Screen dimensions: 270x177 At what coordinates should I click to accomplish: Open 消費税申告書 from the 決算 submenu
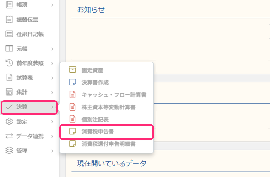(x=98, y=132)
